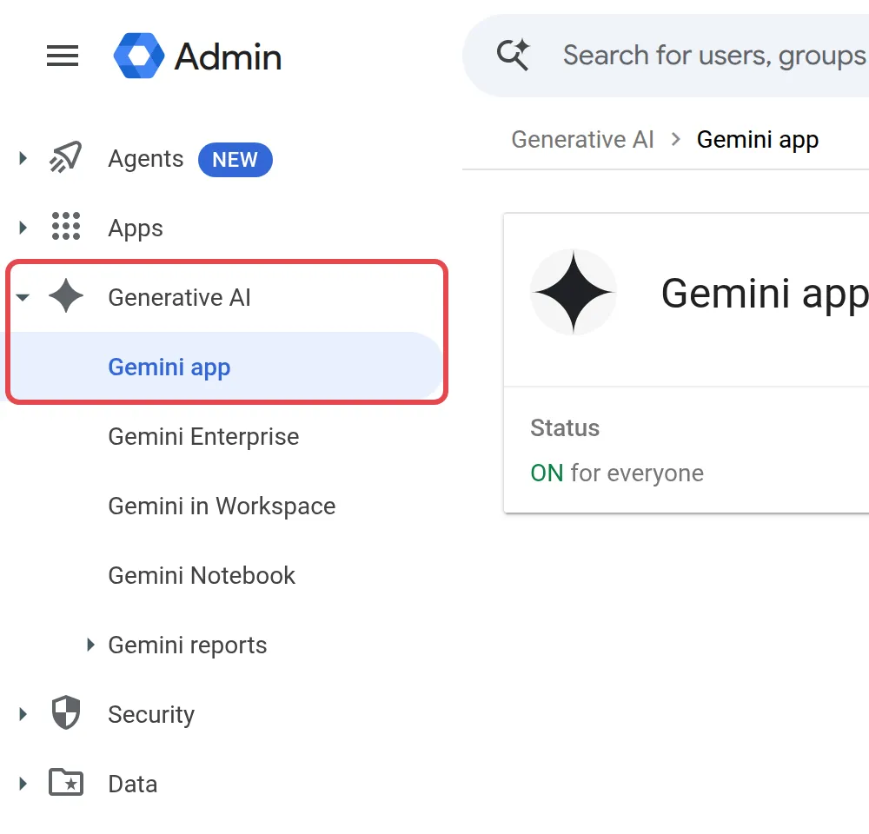Click the Data folder star icon
Viewport: 869px width, 834px height.
tap(66, 783)
